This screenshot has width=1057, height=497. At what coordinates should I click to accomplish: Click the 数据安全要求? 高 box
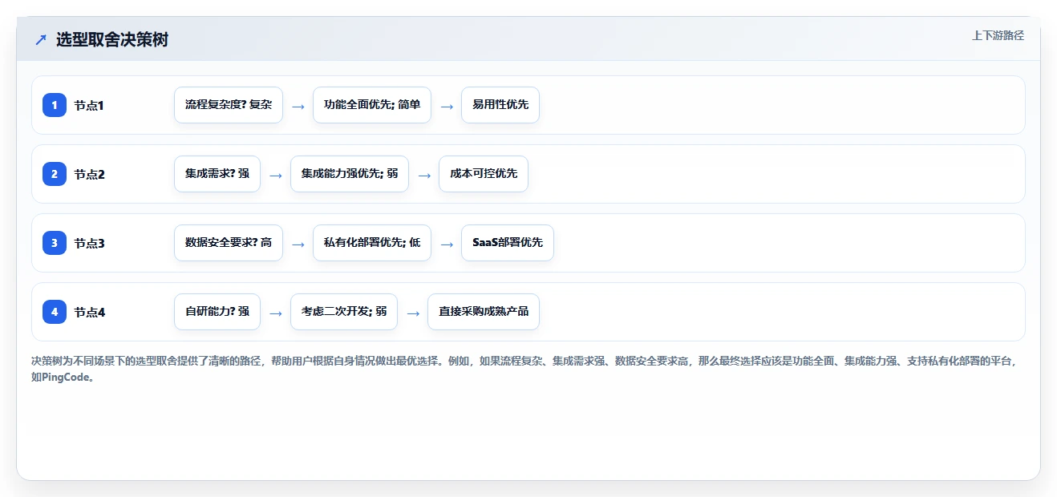point(229,243)
